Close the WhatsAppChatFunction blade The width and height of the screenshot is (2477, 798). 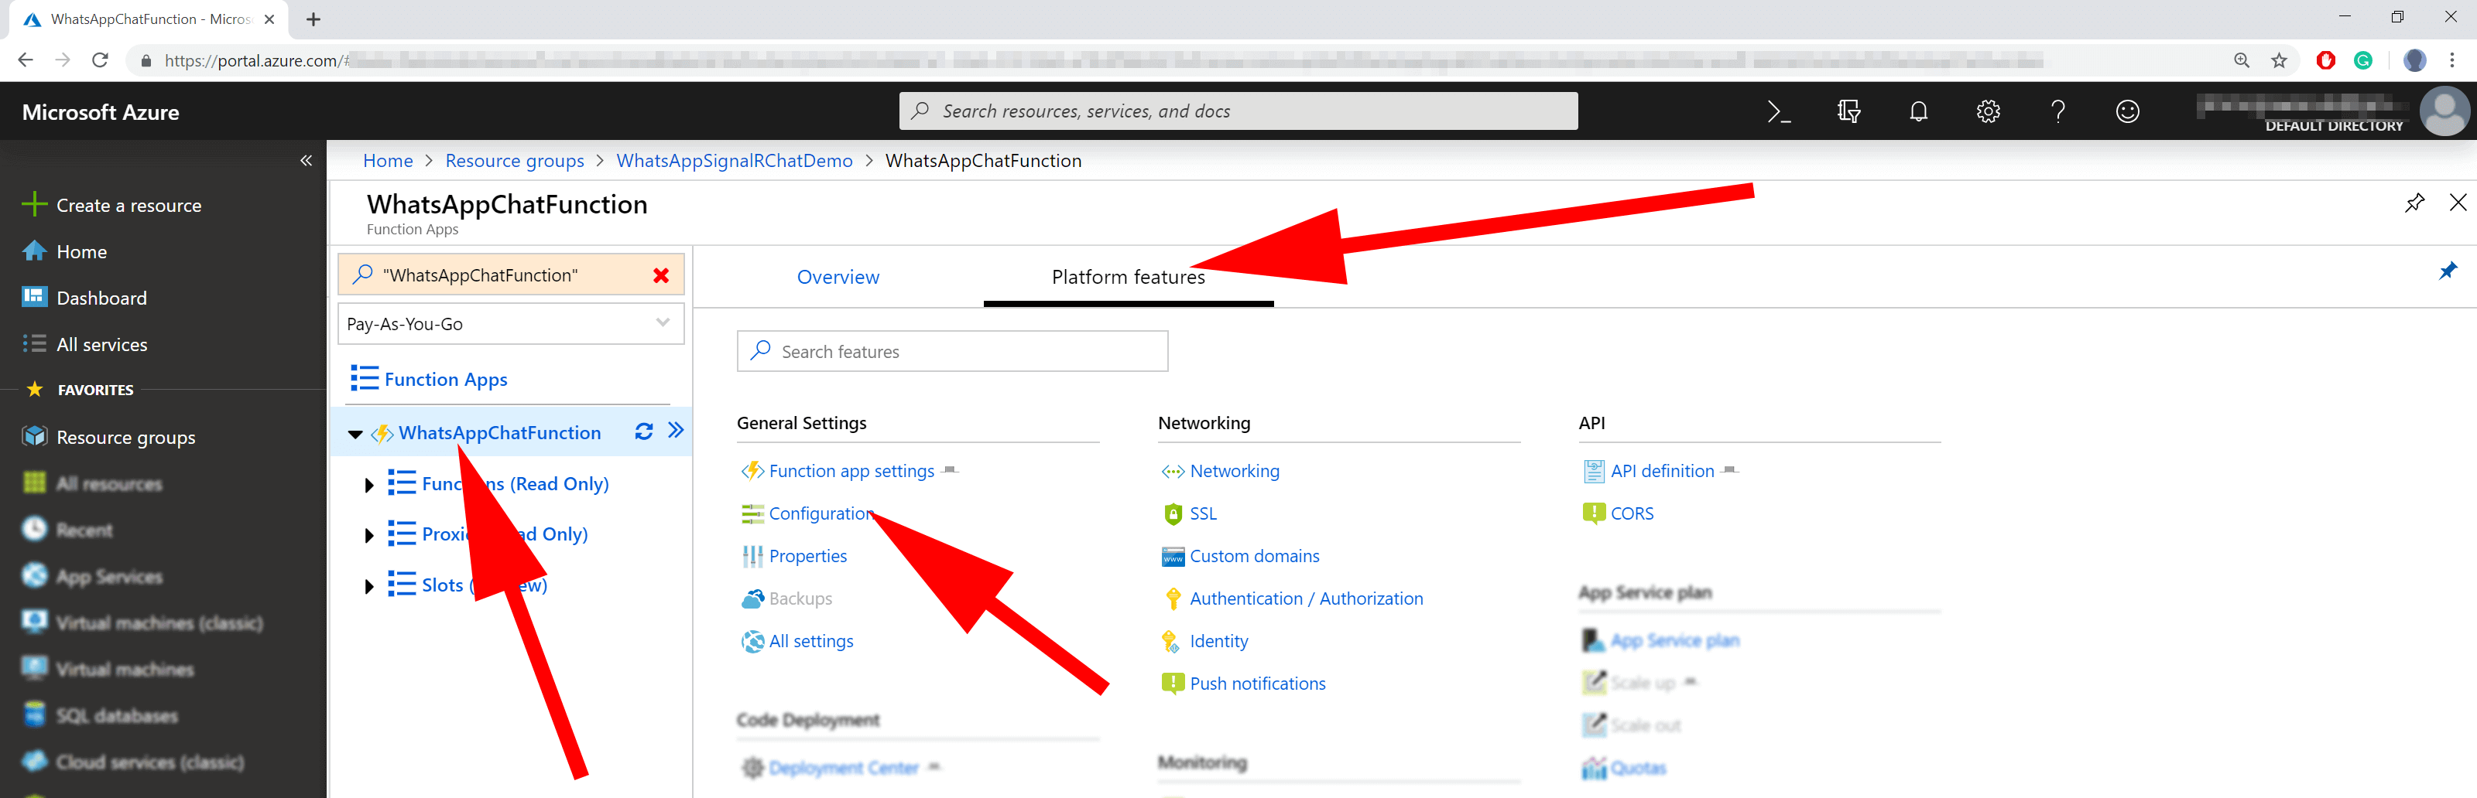(x=2458, y=203)
